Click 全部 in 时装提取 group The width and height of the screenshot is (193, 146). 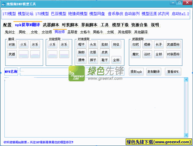pyautogui.click(x=116, y=60)
